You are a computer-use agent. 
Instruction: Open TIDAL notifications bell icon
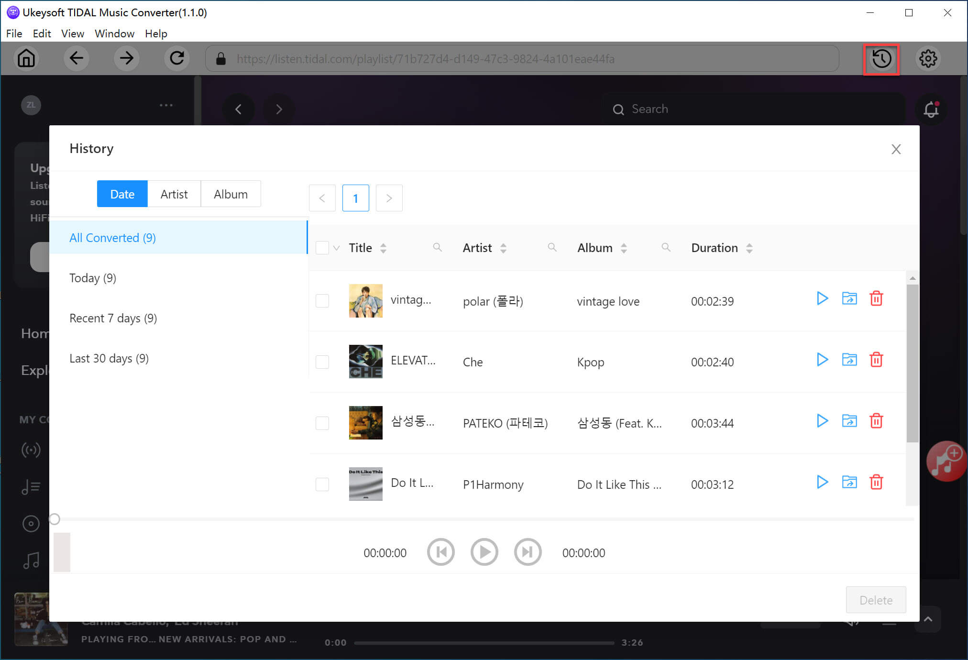tap(931, 110)
